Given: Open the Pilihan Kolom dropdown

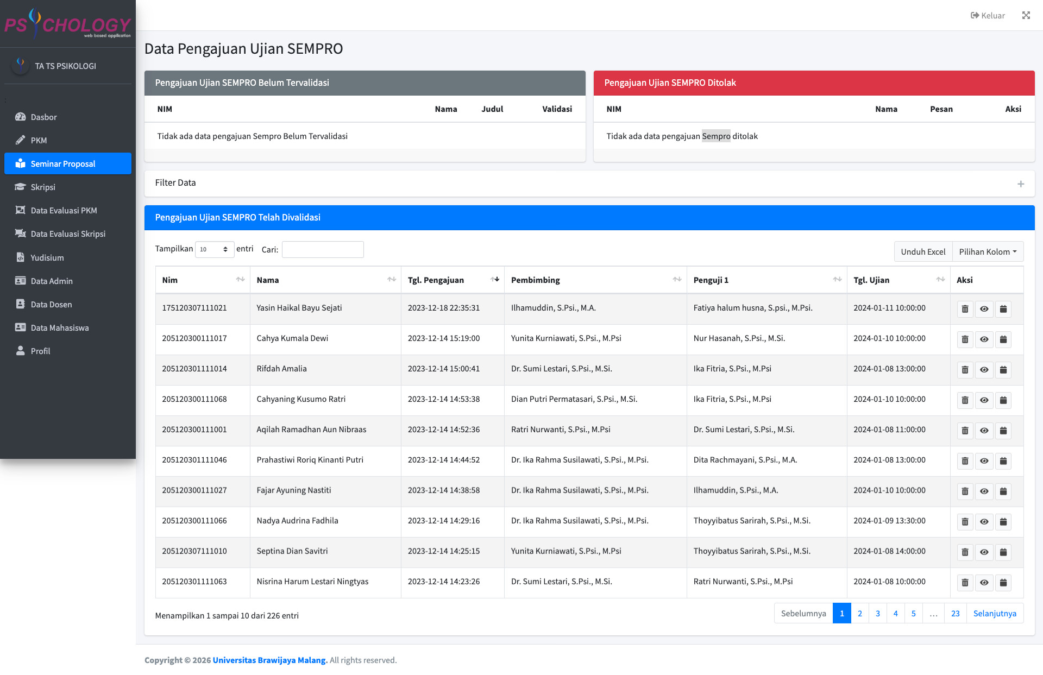Looking at the screenshot, I should (987, 252).
